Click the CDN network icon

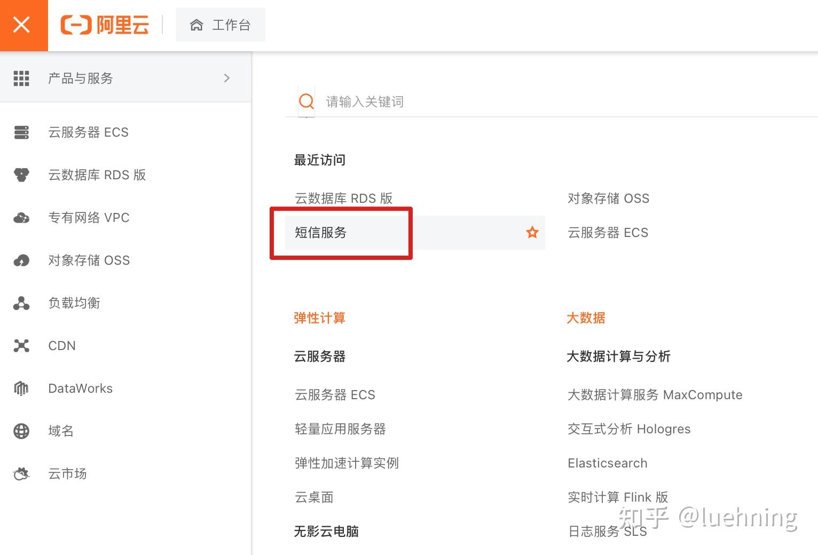point(21,346)
